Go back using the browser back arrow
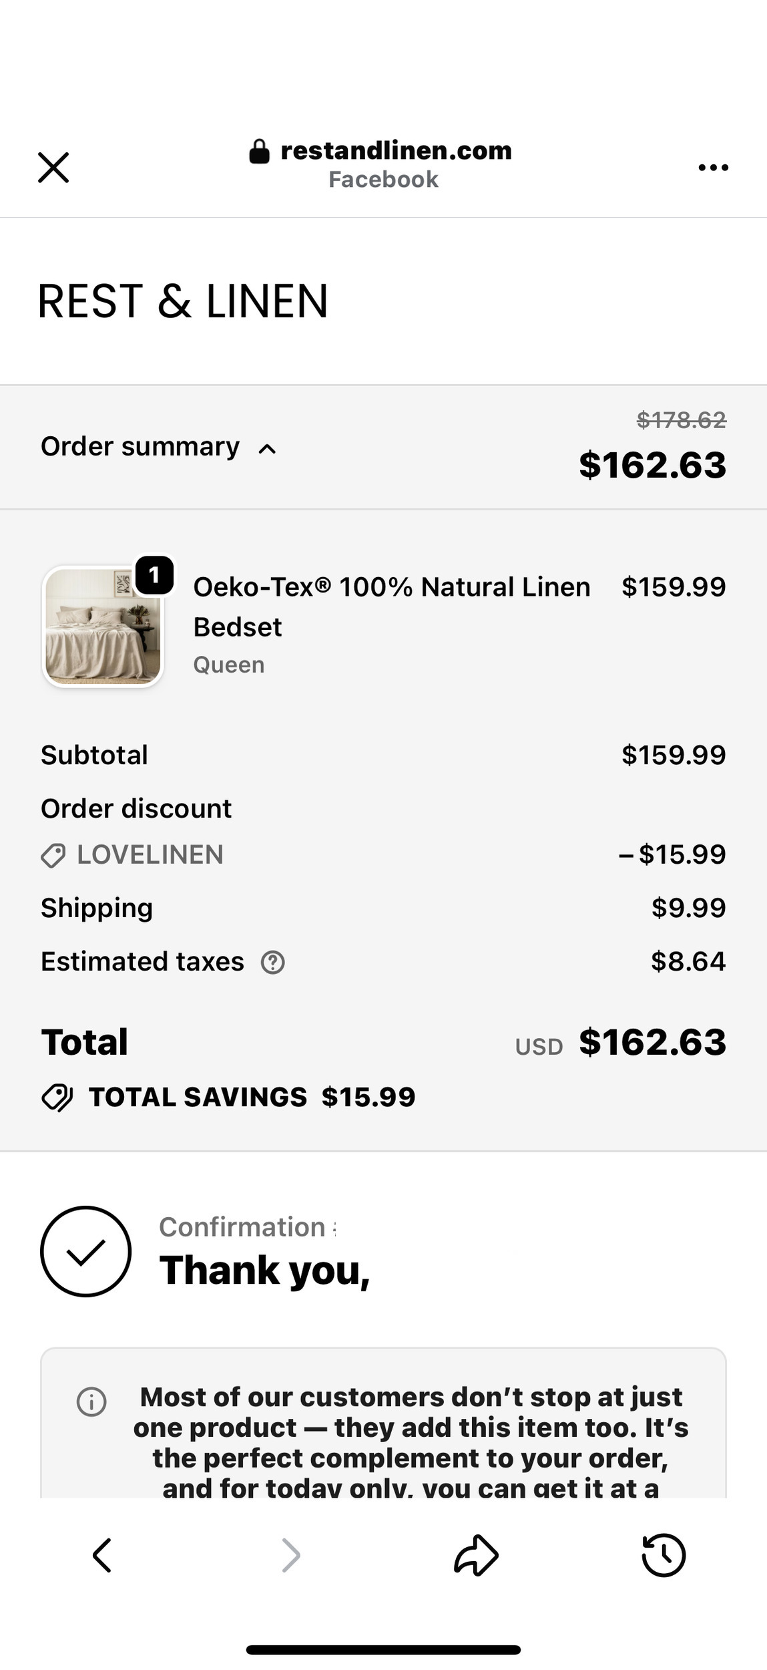This screenshot has height=1670, width=767. pos(101,1555)
